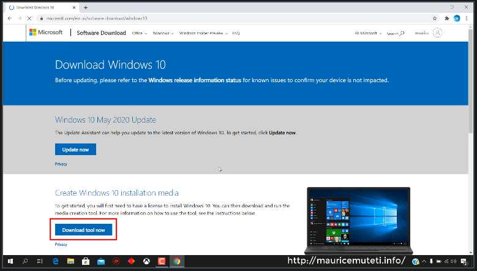
Task: Expand the Windows Insider Preview menu
Action: [x=203, y=33]
